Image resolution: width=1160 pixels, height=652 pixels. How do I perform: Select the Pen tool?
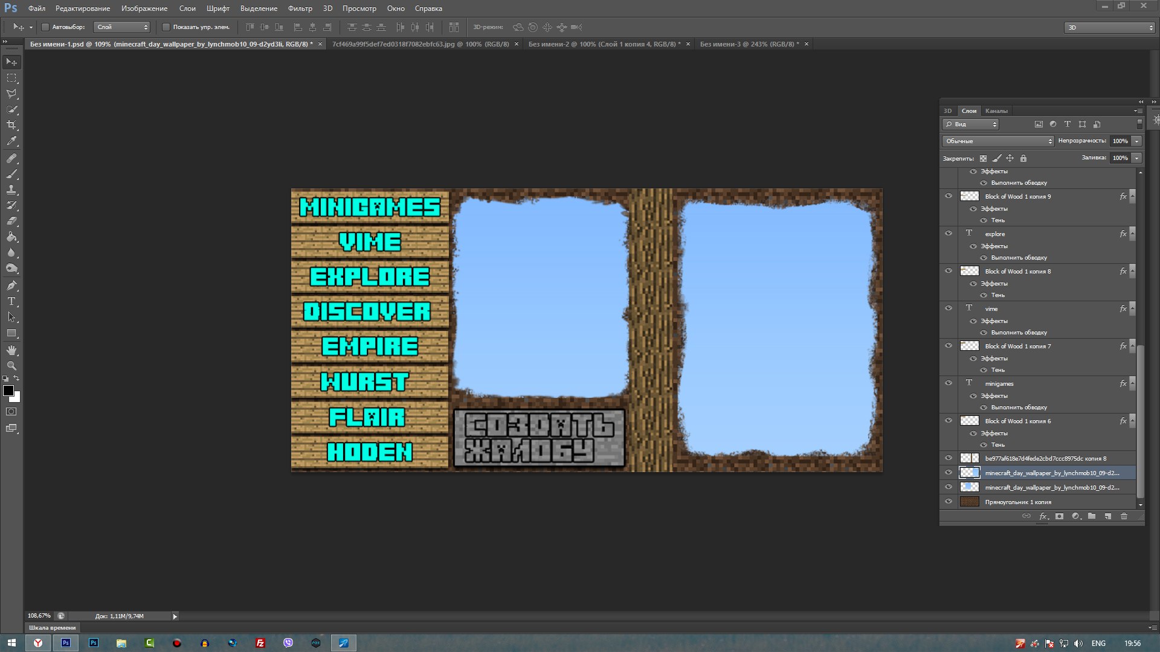coord(11,286)
